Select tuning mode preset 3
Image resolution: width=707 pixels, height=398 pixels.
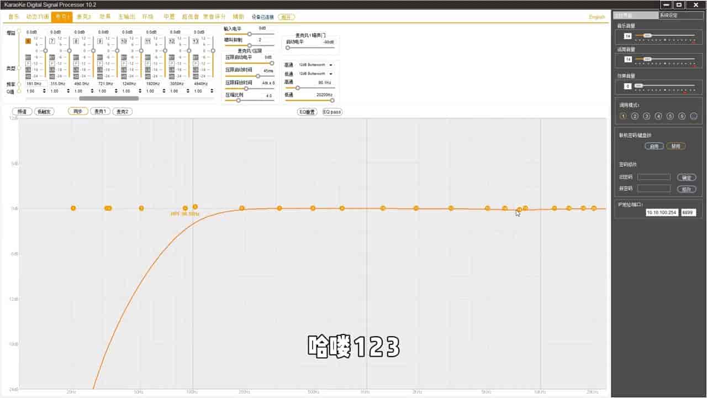click(647, 116)
